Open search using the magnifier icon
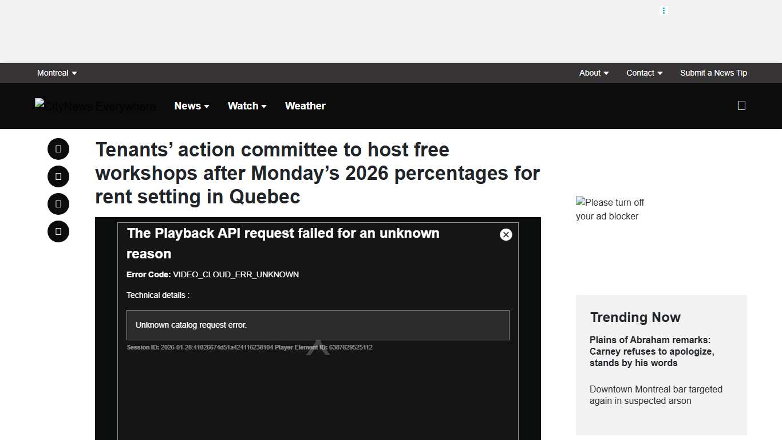782x440 pixels. coord(741,105)
